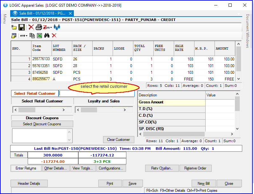Viewport: 254px width, 194px height.
Task: Click the Select Retail Customer input field
Action: [96, 94]
